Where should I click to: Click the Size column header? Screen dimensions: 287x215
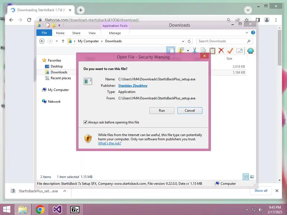[x=229, y=58]
